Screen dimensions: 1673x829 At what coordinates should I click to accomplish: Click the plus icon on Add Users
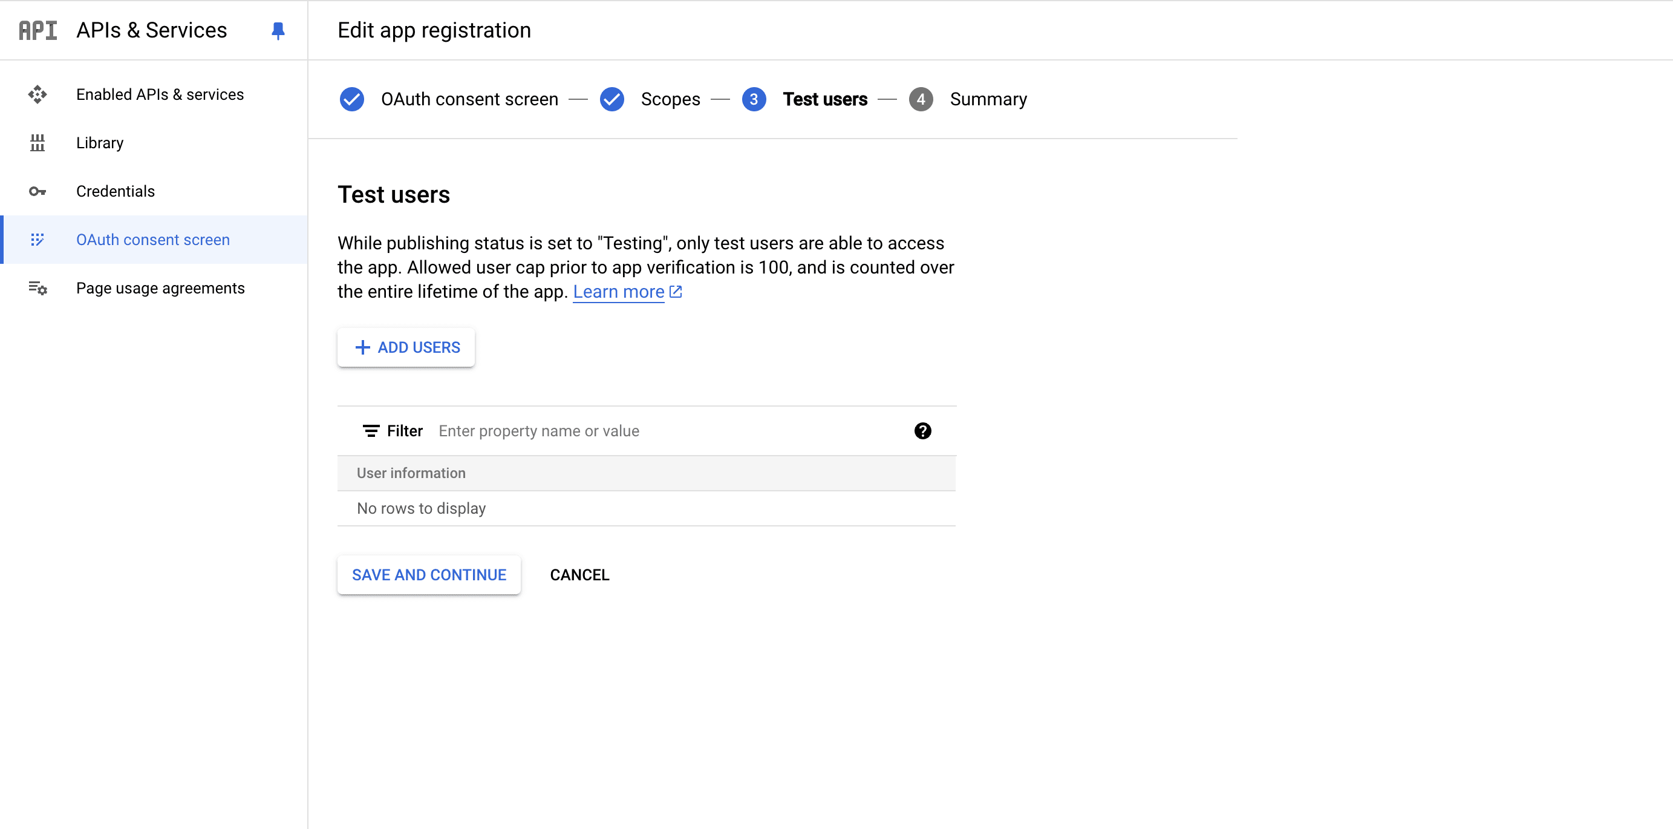click(x=362, y=347)
